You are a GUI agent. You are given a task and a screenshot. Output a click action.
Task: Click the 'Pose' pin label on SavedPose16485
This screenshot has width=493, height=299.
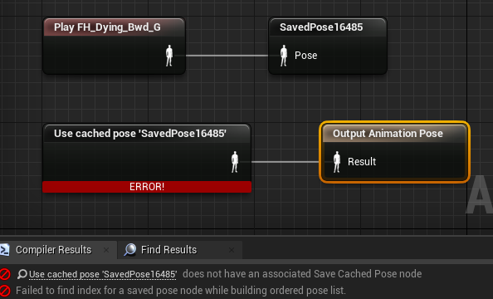(x=306, y=56)
